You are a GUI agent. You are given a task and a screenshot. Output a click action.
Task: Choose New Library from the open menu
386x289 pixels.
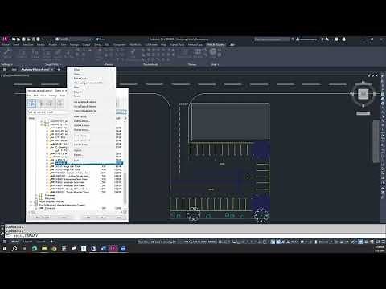80,116
